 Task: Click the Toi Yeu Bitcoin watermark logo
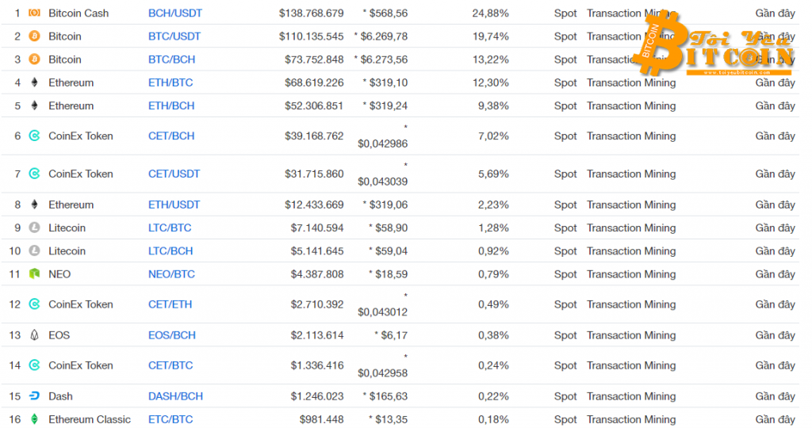click(714, 48)
